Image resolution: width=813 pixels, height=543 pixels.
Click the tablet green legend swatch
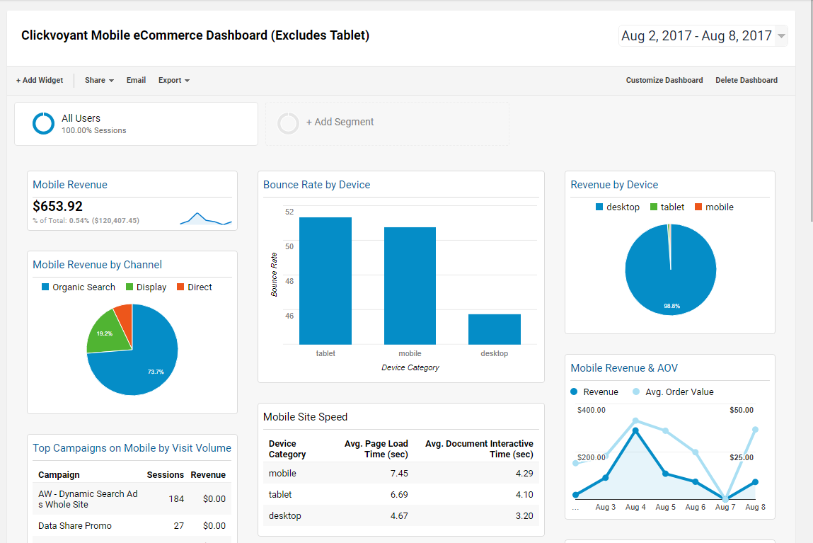coord(654,207)
